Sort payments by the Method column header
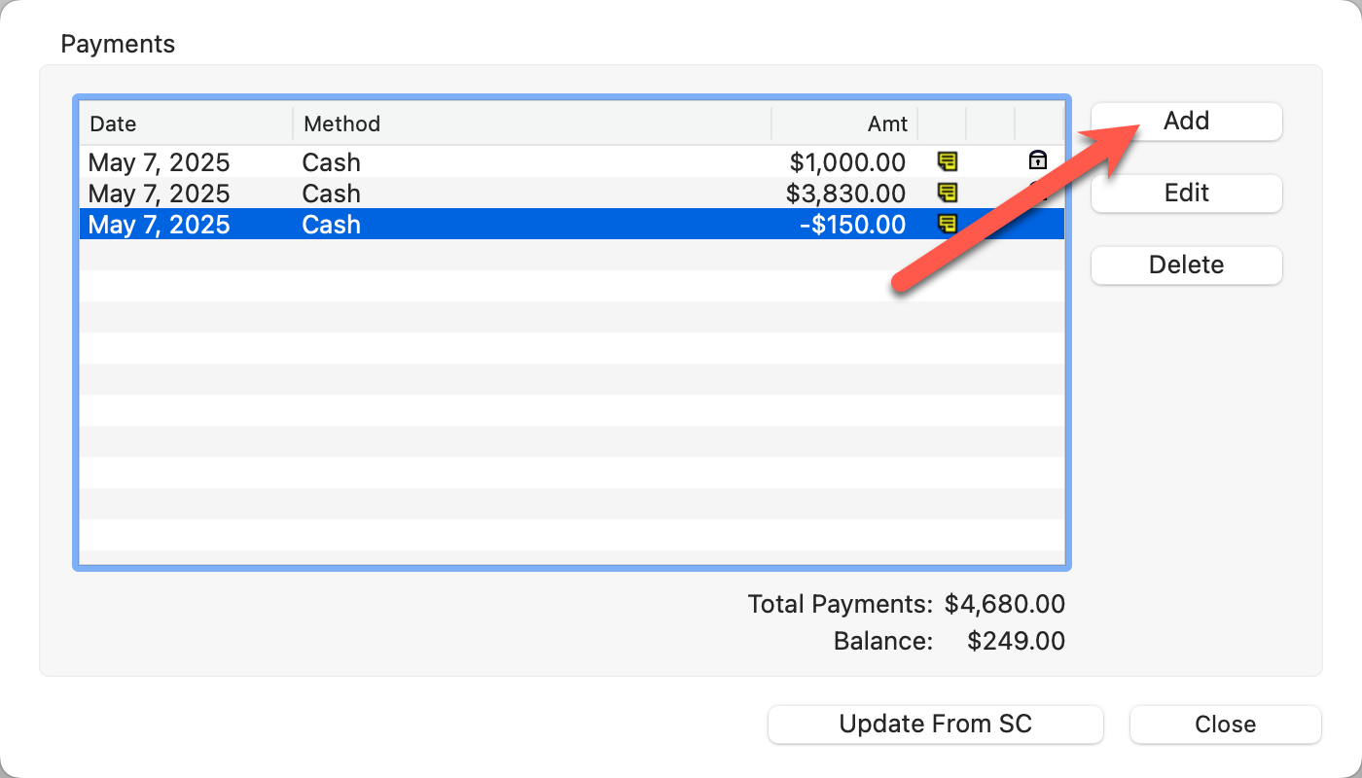1362x778 pixels. (530, 124)
